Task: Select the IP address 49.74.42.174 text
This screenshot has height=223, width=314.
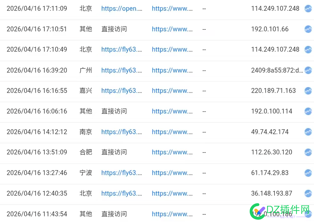Action: [269, 132]
